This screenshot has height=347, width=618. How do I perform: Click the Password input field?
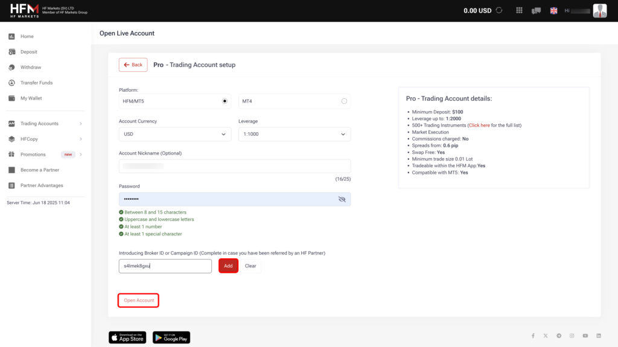(235, 199)
